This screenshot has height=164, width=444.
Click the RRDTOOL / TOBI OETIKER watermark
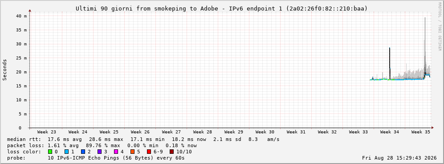(440, 27)
